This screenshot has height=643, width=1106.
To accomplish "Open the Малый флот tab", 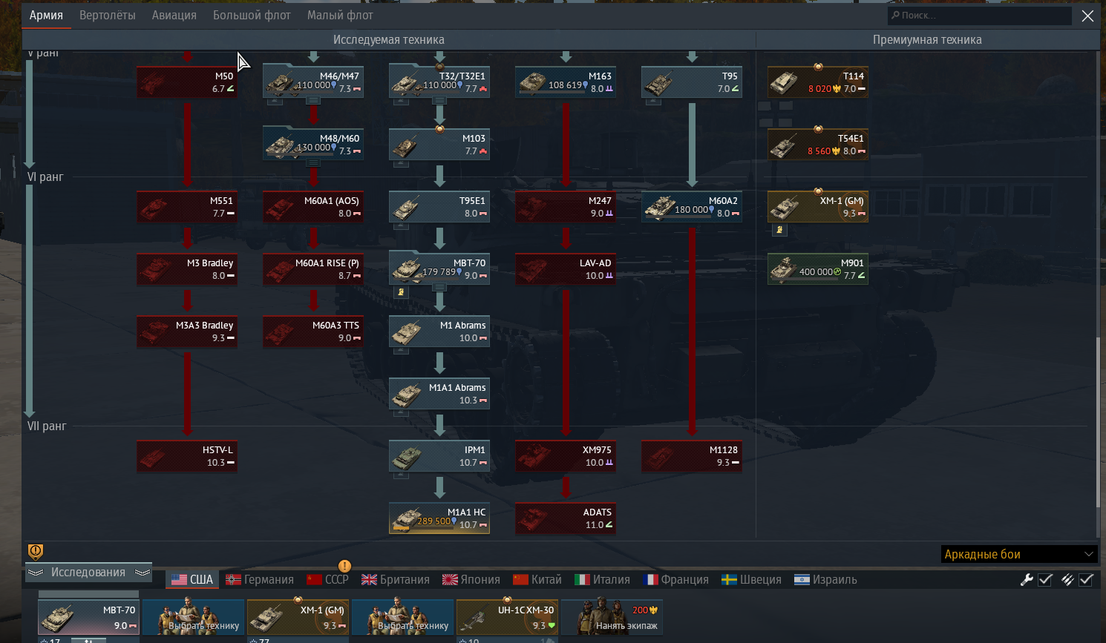I will [x=340, y=15].
